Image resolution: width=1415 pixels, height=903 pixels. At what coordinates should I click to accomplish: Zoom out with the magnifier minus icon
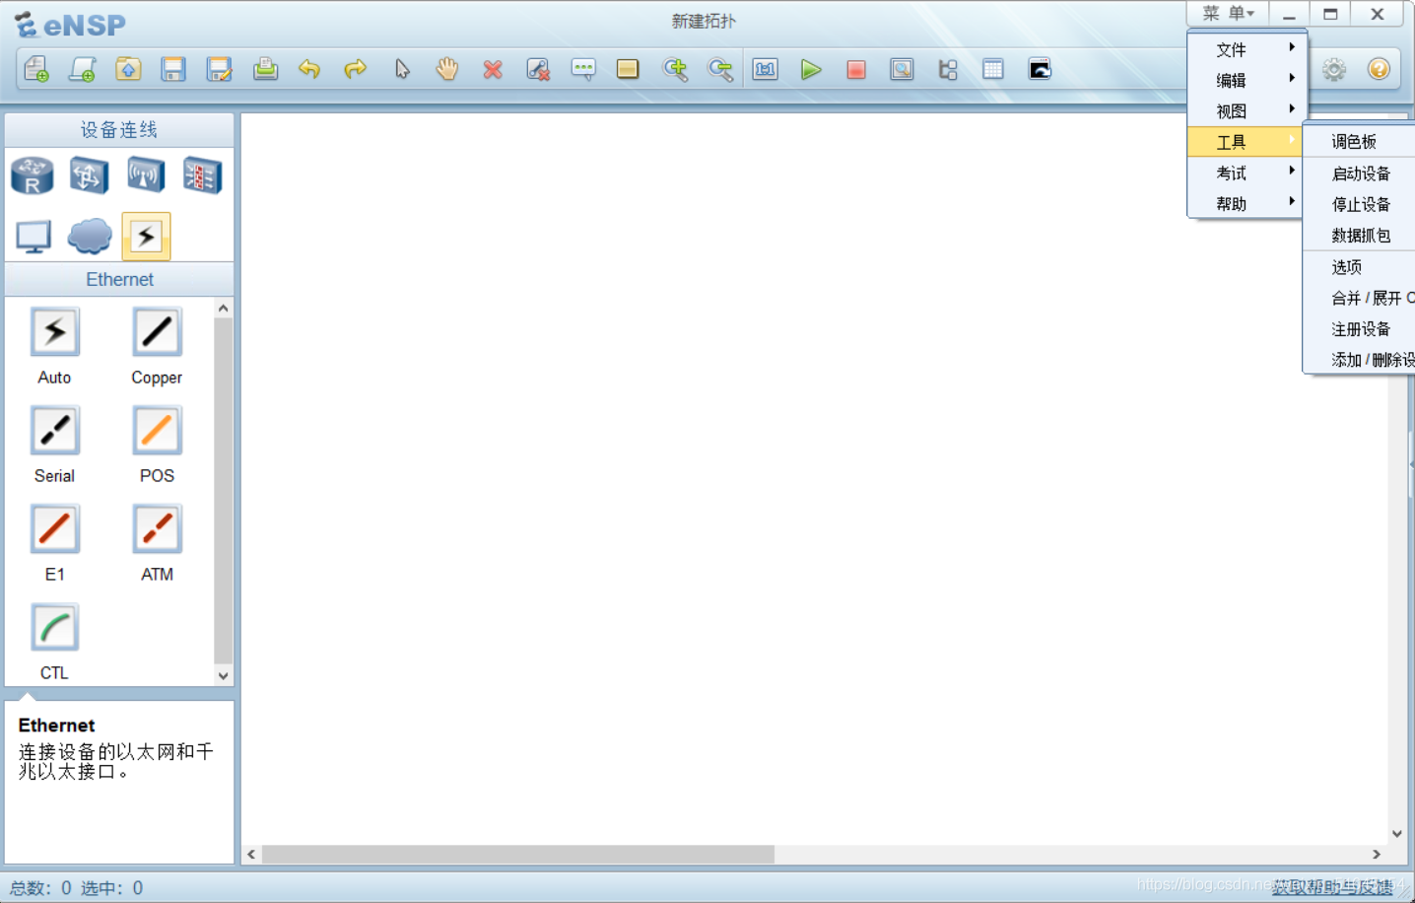(720, 69)
